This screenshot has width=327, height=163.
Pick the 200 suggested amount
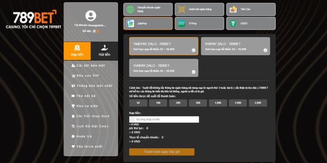click(178, 103)
